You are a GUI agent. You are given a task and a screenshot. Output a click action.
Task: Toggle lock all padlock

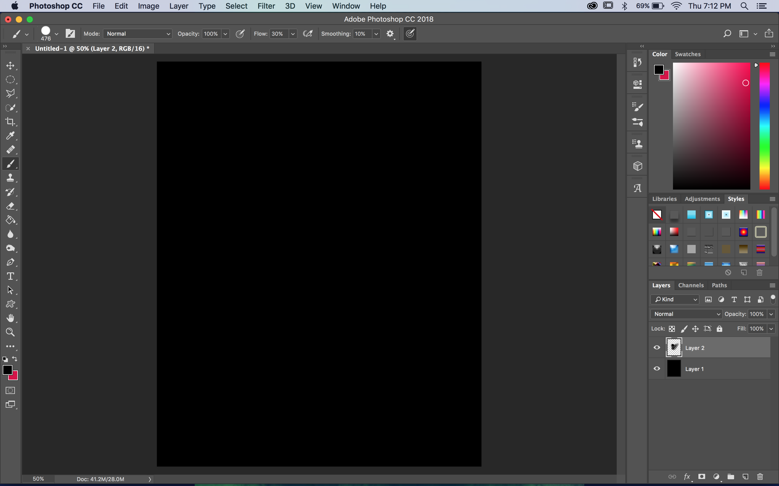pos(719,329)
